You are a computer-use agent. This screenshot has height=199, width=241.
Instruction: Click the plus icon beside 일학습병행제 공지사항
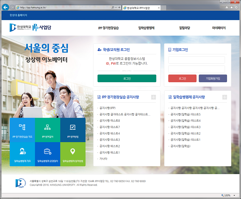[224, 97]
